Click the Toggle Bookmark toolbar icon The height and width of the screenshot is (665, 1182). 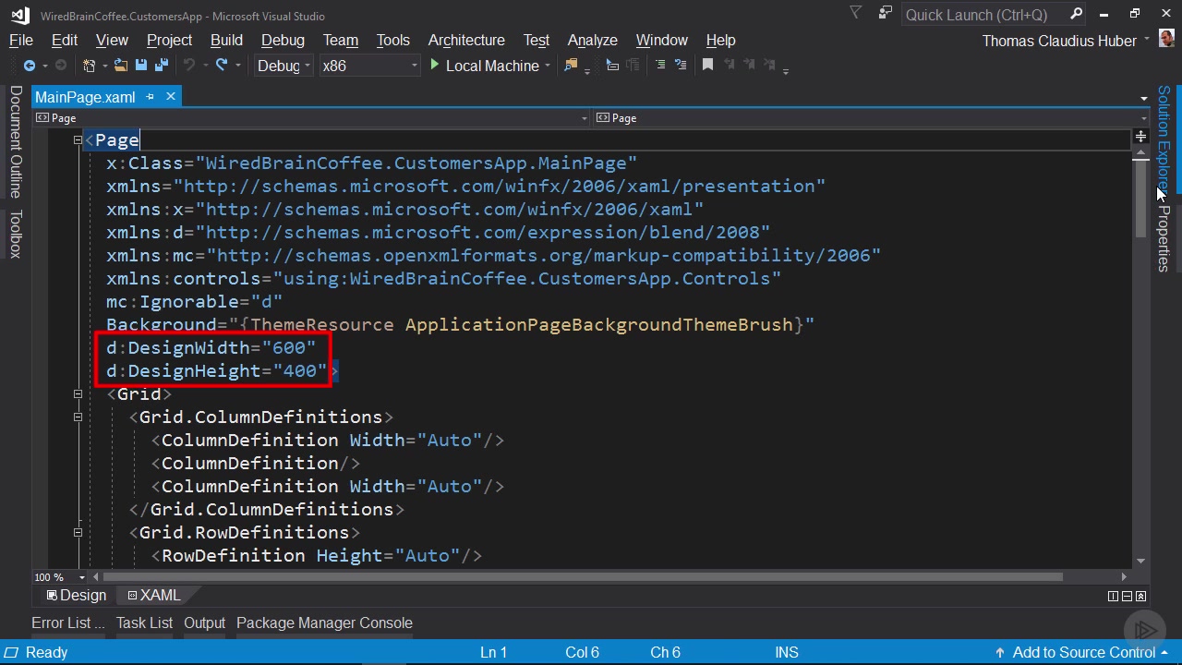707,65
